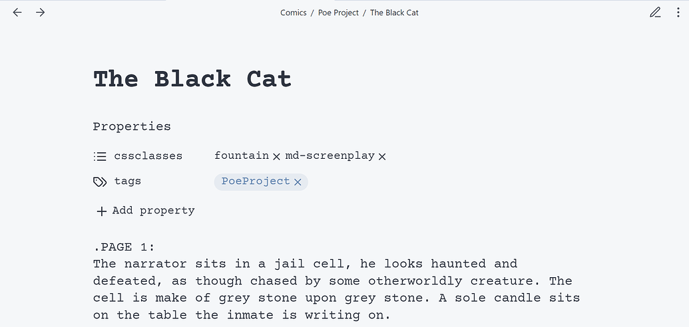This screenshot has width=689, height=327.
Task: Open the PoeProject tag link
Action: [x=256, y=181]
